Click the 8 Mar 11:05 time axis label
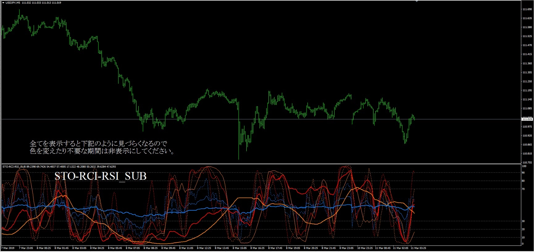Screen dimensions: 534x252 click(186, 248)
